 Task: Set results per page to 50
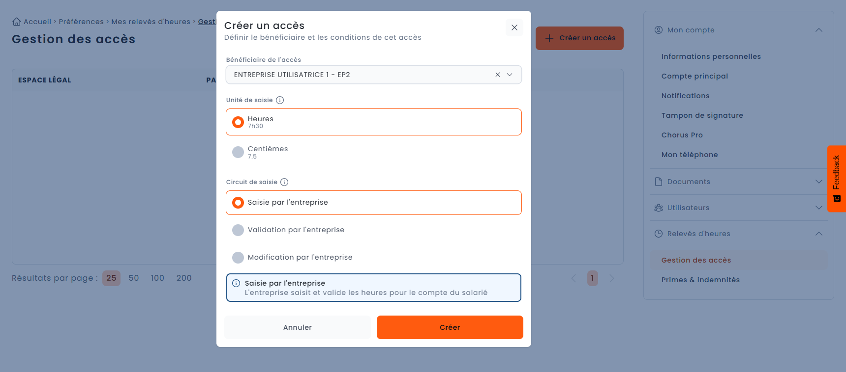click(134, 278)
